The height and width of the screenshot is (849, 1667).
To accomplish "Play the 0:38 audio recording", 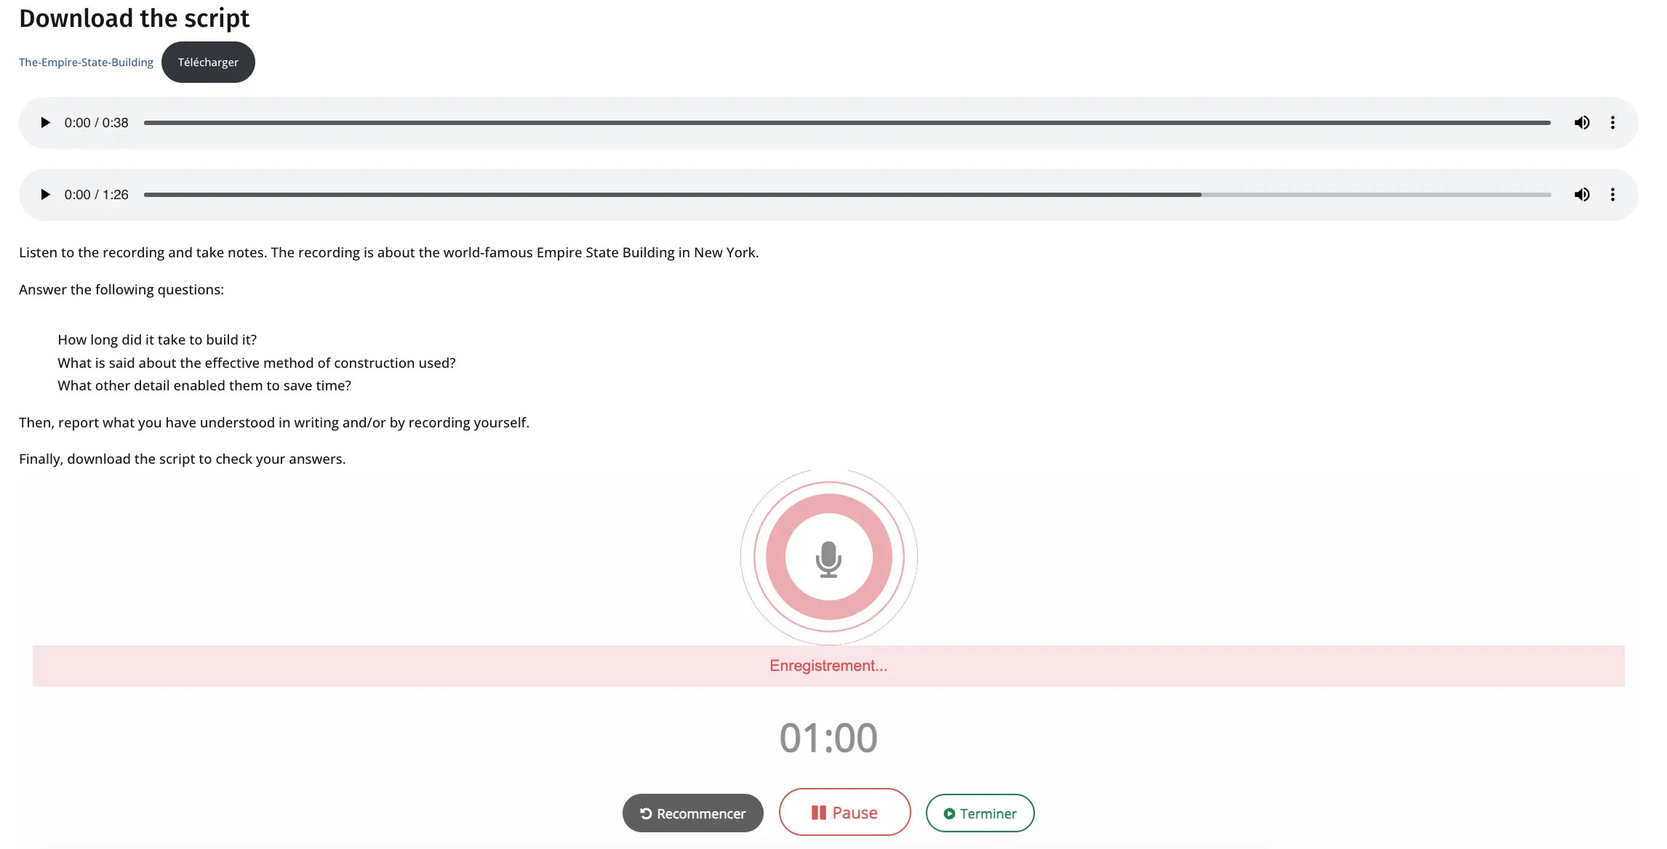I will tap(45, 123).
